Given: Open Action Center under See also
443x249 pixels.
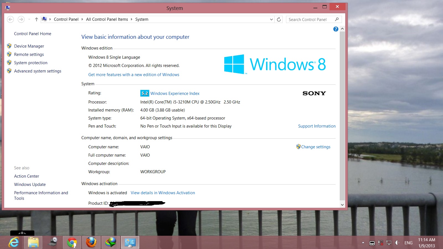Looking at the screenshot, I should click(27, 176).
